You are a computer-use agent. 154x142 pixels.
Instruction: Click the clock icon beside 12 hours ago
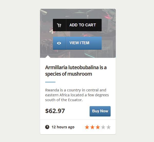point(47,127)
